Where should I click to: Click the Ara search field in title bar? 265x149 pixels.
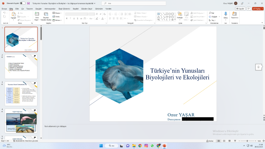134,3
